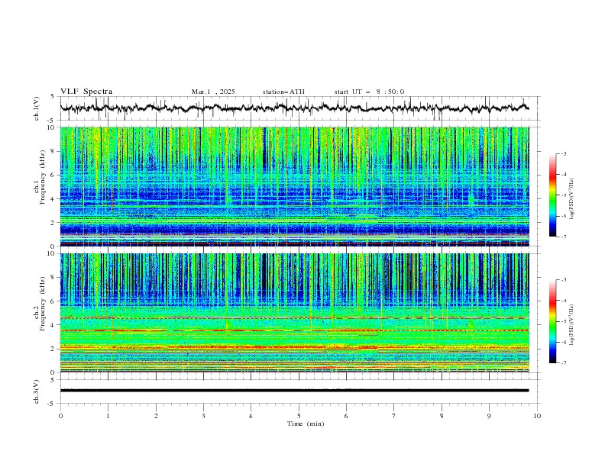Click the time axis tick label '10'
The image size is (605, 467).
(x=537, y=416)
